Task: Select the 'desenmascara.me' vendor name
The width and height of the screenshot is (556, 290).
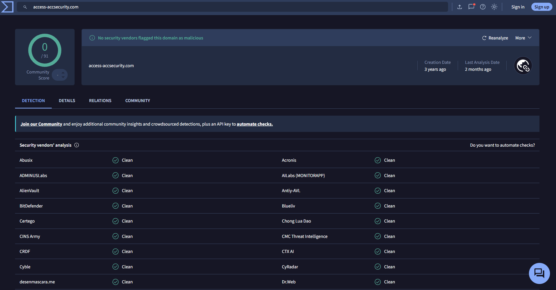Action: pos(37,282)
